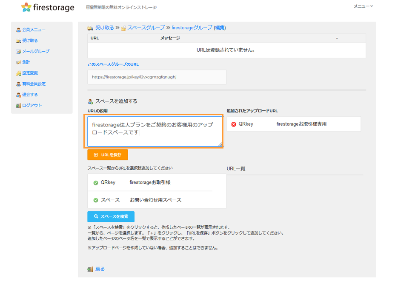
Task: Click the メッセージ column header
Action: pyautogui.click(x=170, y=38)
